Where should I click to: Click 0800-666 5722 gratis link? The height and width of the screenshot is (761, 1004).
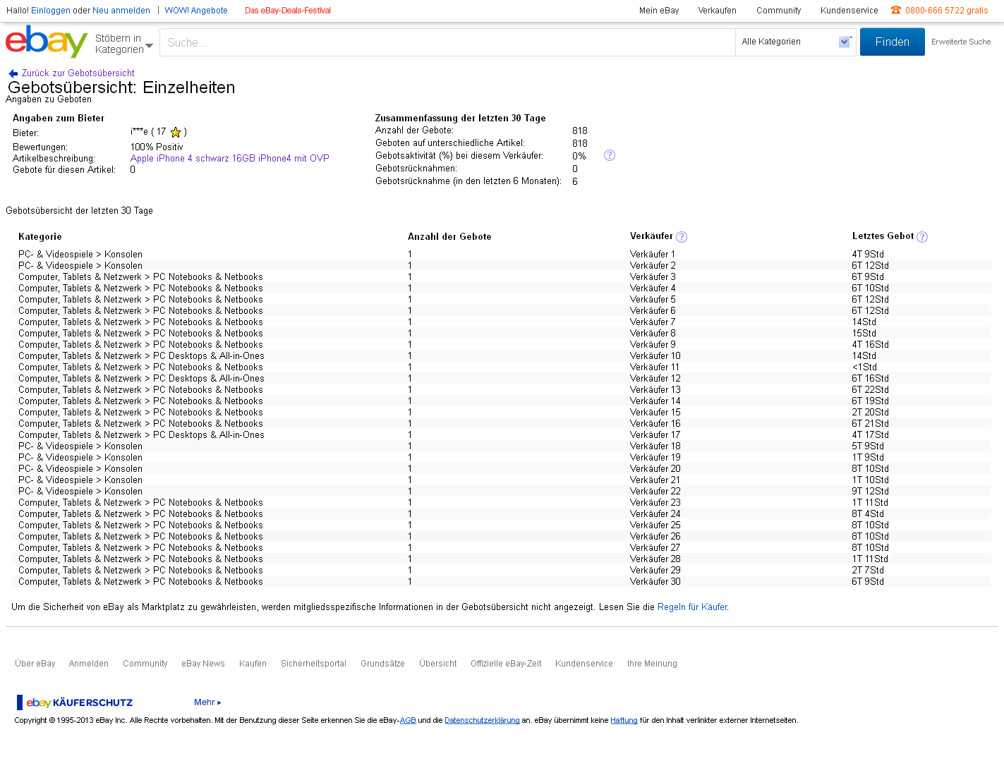[x=946, y=11]
